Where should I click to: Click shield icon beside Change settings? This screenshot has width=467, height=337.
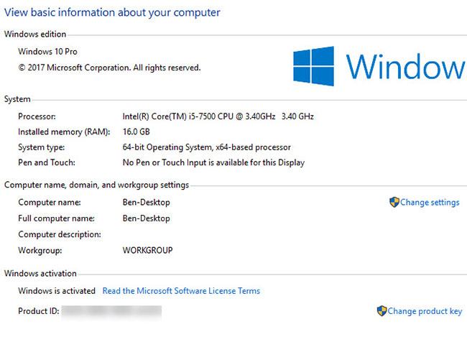coord(394,202)
